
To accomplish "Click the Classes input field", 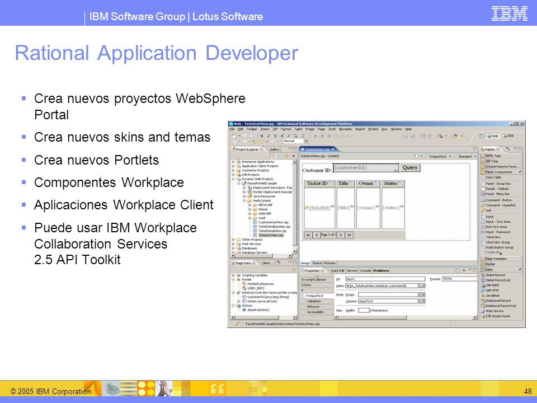I will [388, 301].
